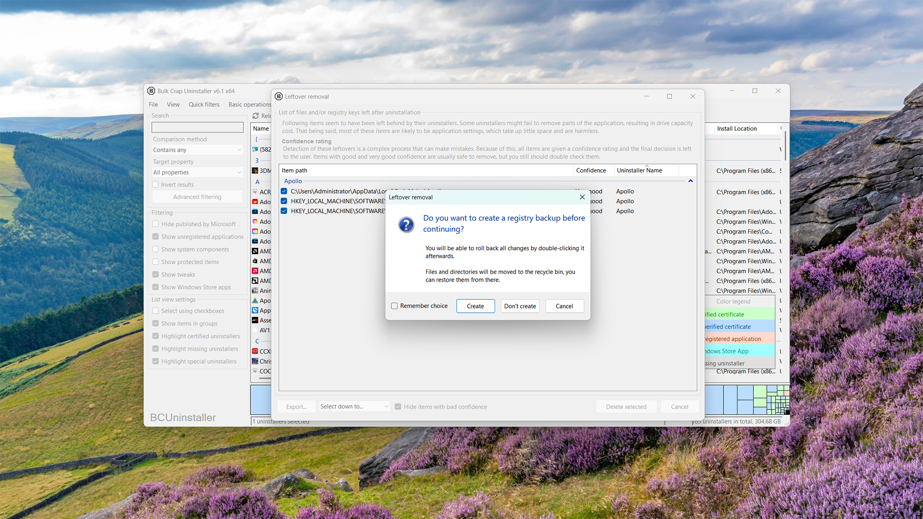The image size is (923, 519).
Task: Toggle Highlight special uninstallers option
Action: (156, 361)
